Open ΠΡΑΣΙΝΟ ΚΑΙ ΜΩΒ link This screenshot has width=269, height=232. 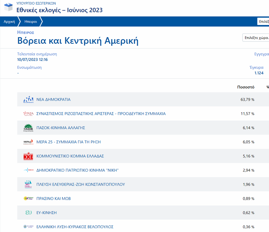coord(54,198)
